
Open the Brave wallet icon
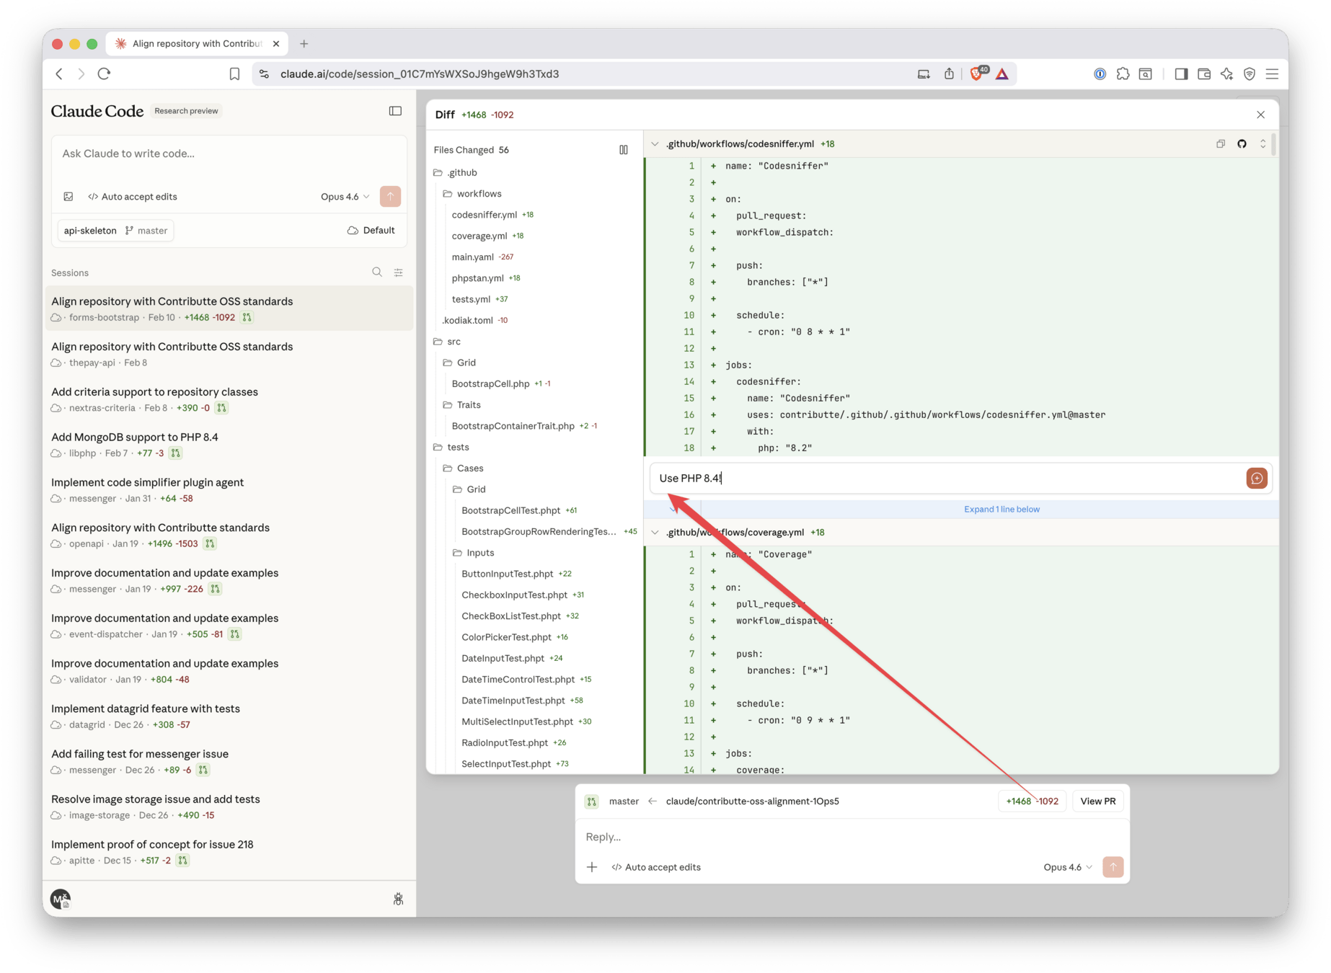tap(1204, 74)
